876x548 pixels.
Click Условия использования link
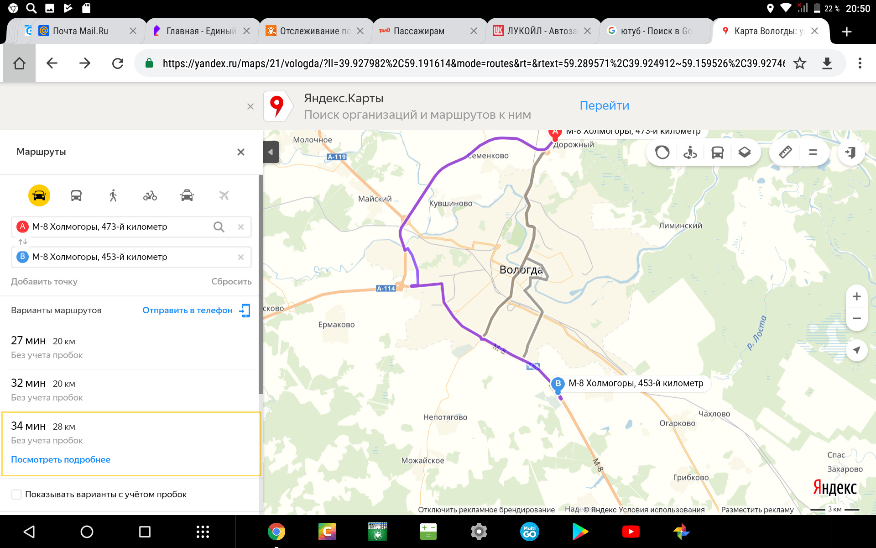point(662,510)
